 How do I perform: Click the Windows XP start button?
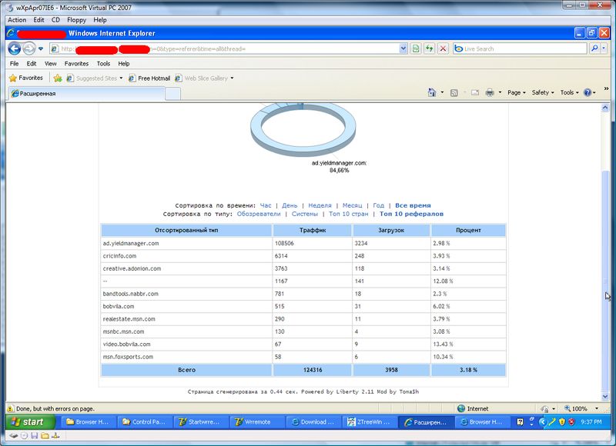[x=31, y=422]
